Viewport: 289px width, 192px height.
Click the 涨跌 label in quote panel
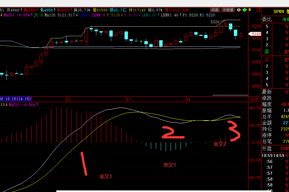[267, 98]
